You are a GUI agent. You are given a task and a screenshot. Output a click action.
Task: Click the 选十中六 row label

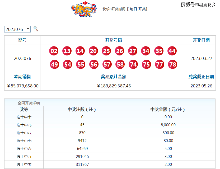tap(24, 148)
